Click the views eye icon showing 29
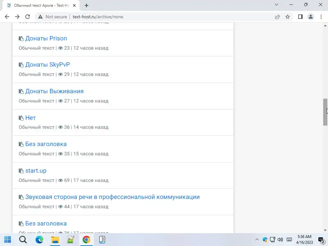This screenshot has width=328, height=246. [x=61, y=74]
